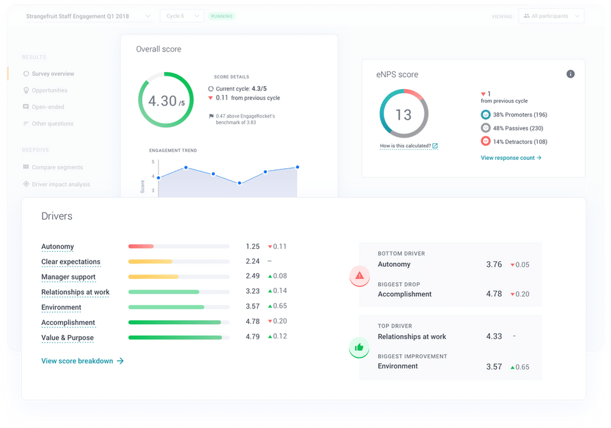Click the top driver thumbs-up icon

point(359,347)
